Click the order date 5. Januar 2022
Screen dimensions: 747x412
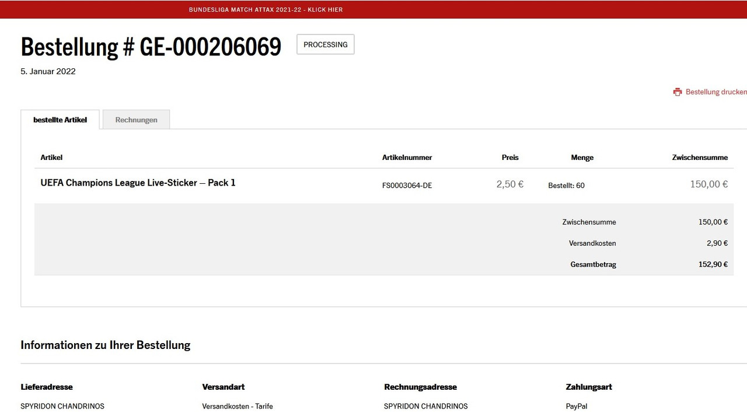click(x=48, y=72)
